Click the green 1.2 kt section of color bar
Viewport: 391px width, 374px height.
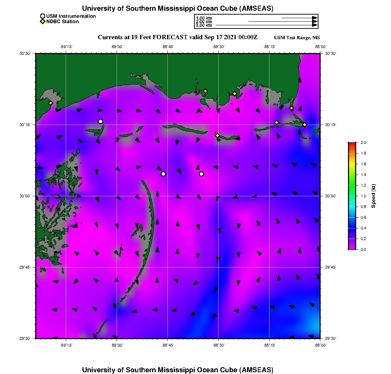coord(352,185)
